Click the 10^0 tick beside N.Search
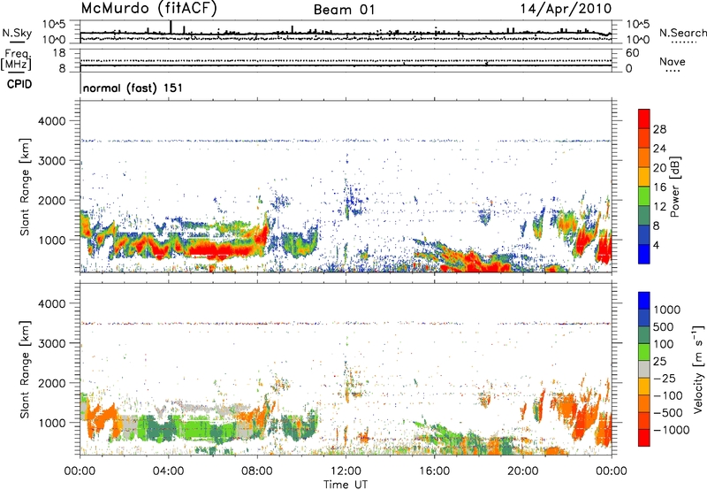 [x=637, y=40]
